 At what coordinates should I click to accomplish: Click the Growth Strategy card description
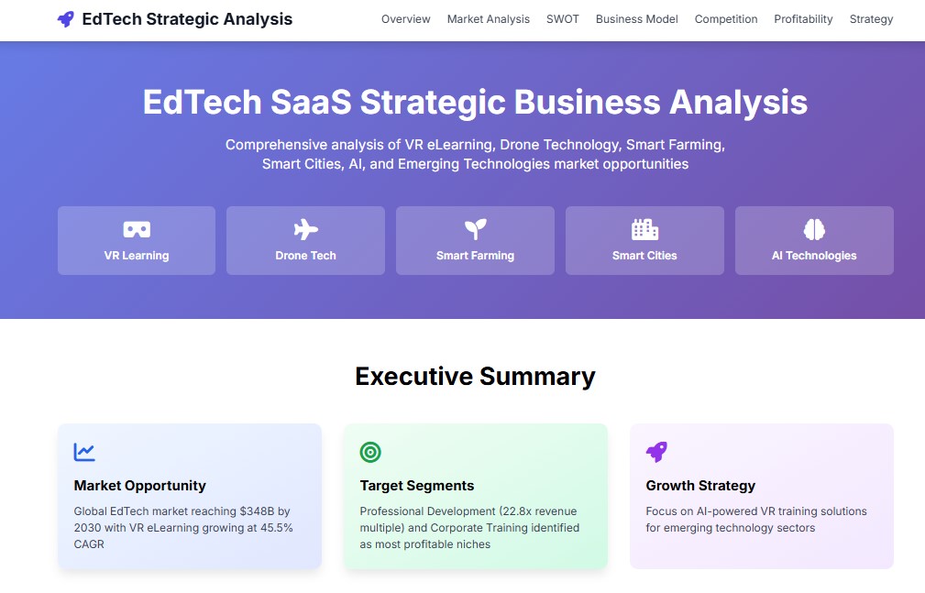tap(756, 520)
